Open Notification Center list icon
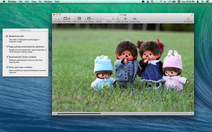The height and width of the screenshot is (132, 212). (207, 2)
